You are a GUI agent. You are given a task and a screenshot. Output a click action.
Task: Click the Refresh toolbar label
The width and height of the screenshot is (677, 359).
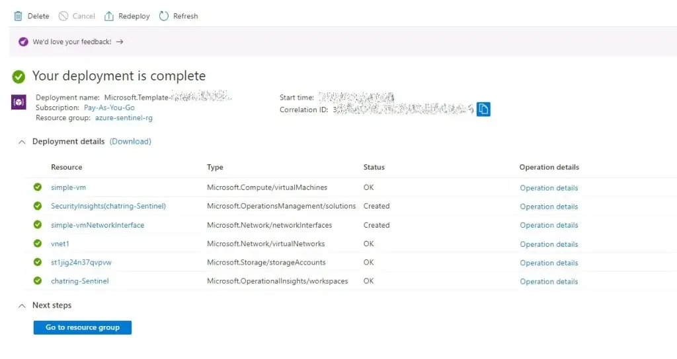tap(186, 16)
